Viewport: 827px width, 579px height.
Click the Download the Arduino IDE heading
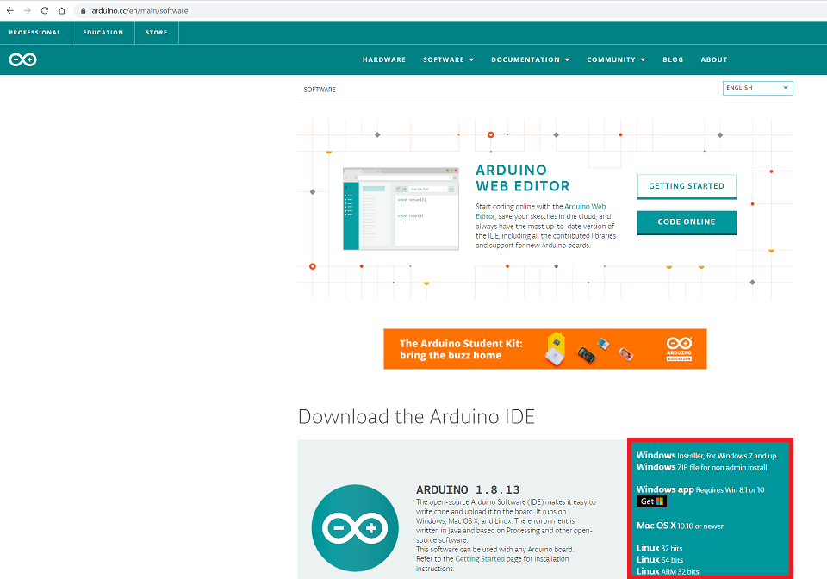pos(416,416)
